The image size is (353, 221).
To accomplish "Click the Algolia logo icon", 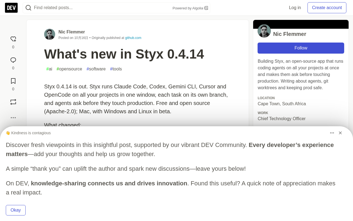I will [x=206, y=8].
